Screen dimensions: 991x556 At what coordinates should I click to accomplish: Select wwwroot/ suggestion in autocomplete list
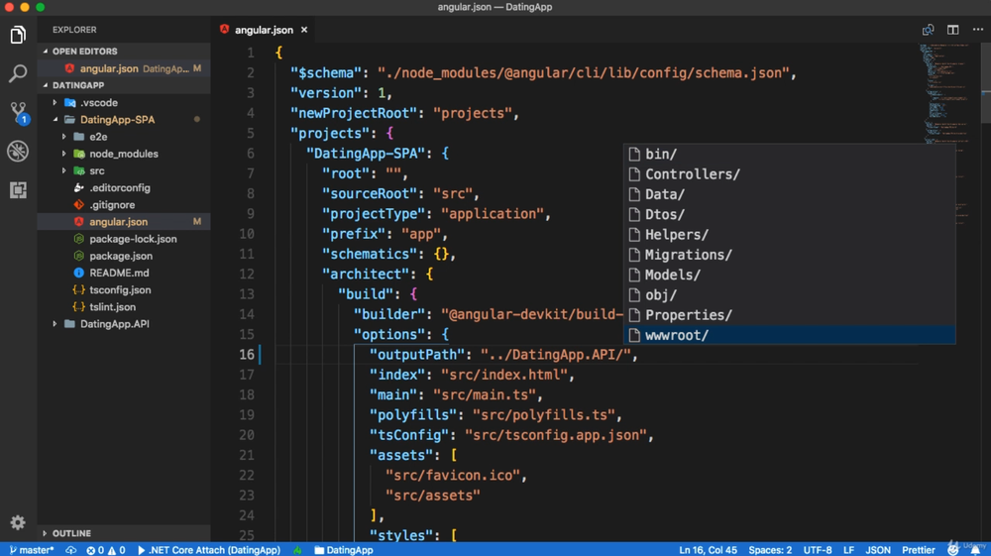[790, 335]
